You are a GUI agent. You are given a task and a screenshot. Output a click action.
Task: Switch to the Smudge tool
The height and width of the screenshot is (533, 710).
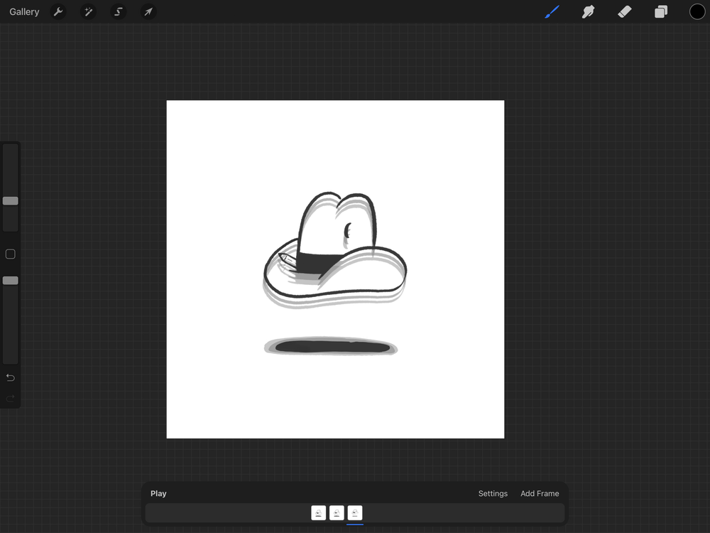coord(588,11)
